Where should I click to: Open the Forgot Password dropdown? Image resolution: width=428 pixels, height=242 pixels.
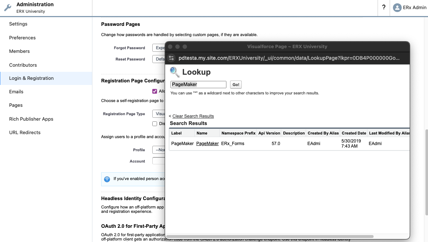[x=159, y=48]
